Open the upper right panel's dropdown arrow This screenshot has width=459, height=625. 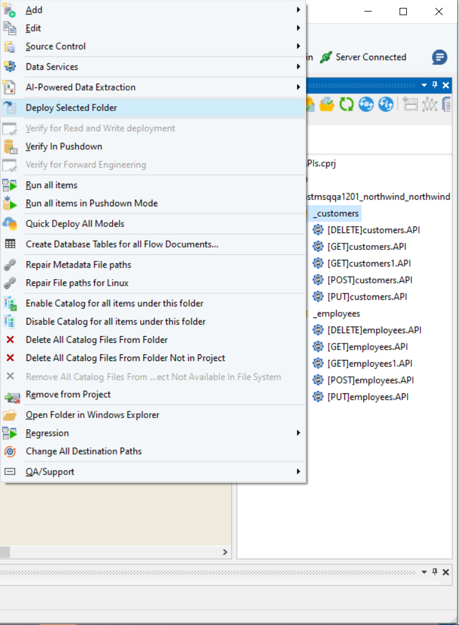point(424,86)
